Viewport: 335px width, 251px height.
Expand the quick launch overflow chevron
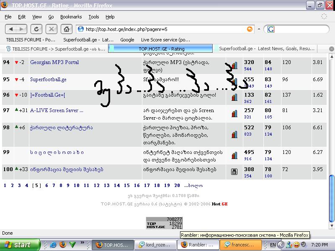click(82, 243)
